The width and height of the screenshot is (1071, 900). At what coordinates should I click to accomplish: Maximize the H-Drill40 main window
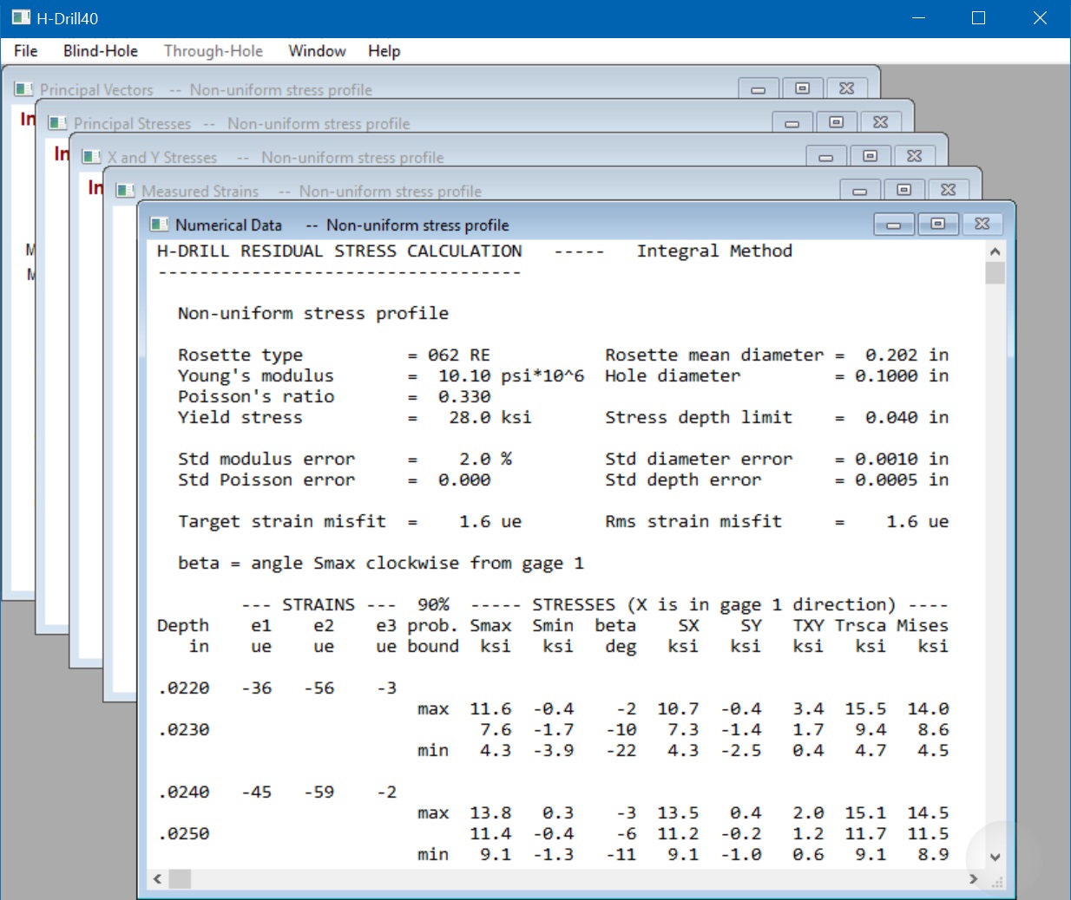tap(979, 18)
